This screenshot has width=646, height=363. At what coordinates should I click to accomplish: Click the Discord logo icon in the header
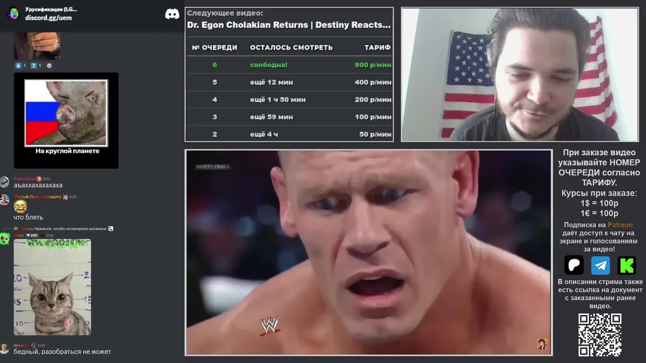(x=172, y=14)
